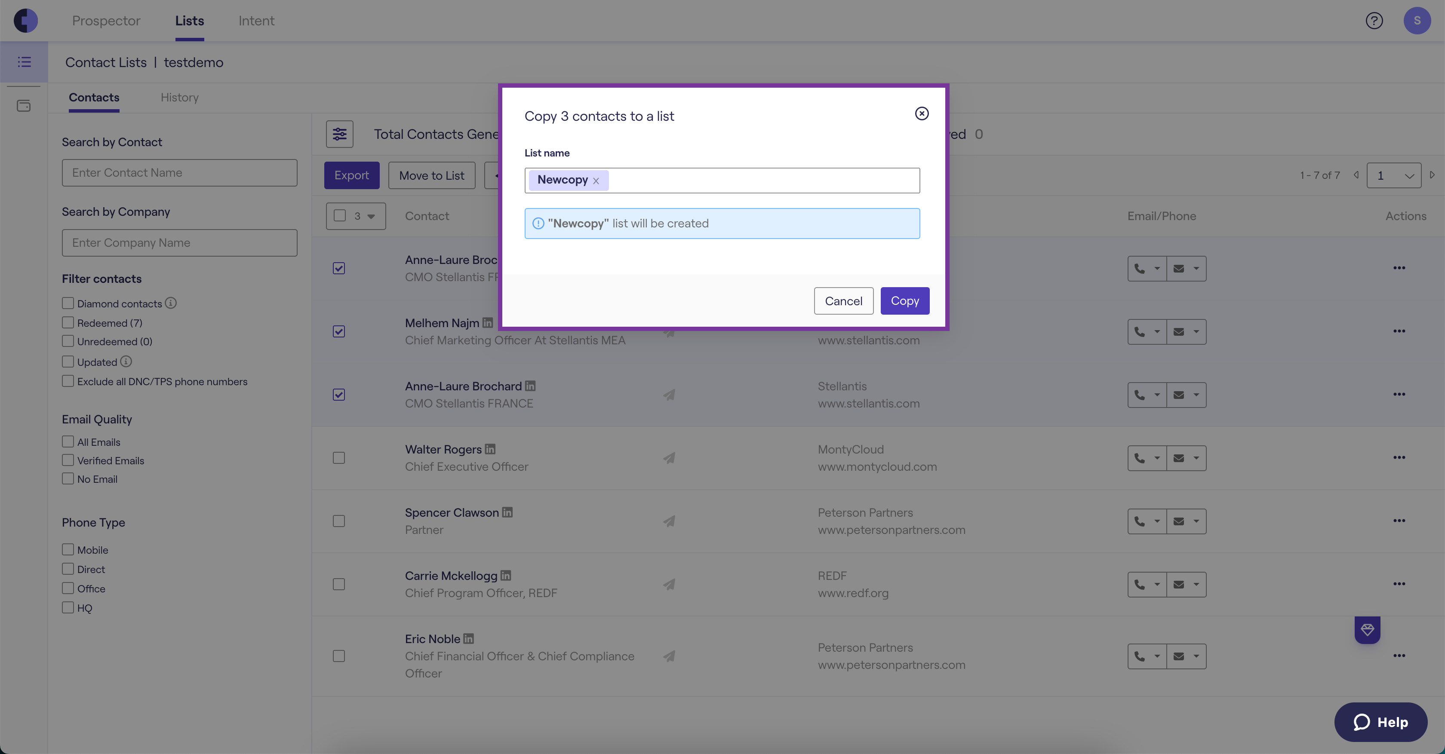The width and height of the screenshot is (1445, 754).
Task: Check the Walter Rogers row checkbox
Action: click(x=339, y=458)
